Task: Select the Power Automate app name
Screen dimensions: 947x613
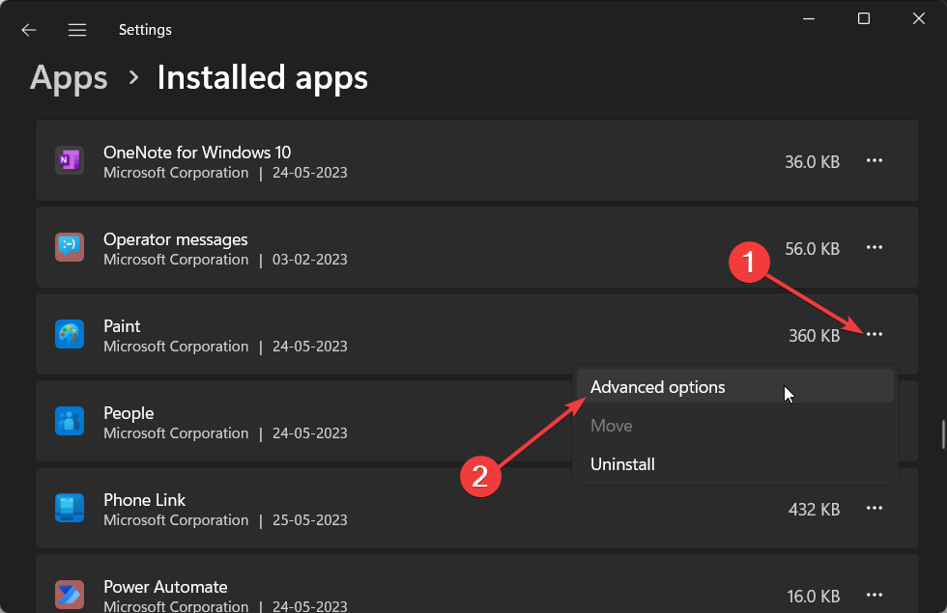Action: click(165, 587)
